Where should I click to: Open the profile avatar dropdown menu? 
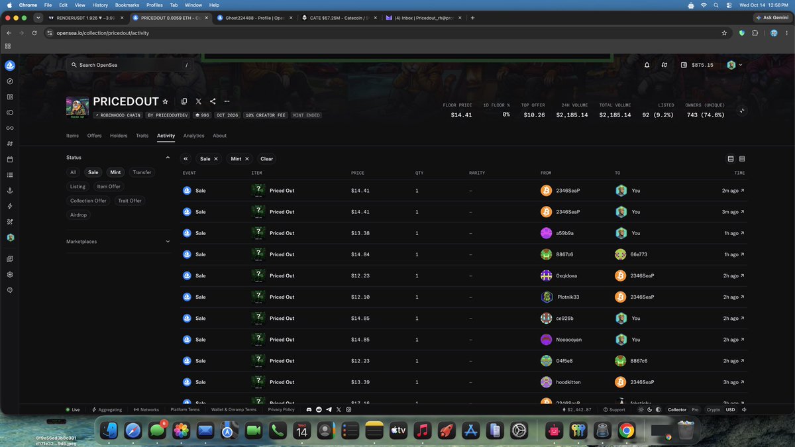click(x=734, y=65)
